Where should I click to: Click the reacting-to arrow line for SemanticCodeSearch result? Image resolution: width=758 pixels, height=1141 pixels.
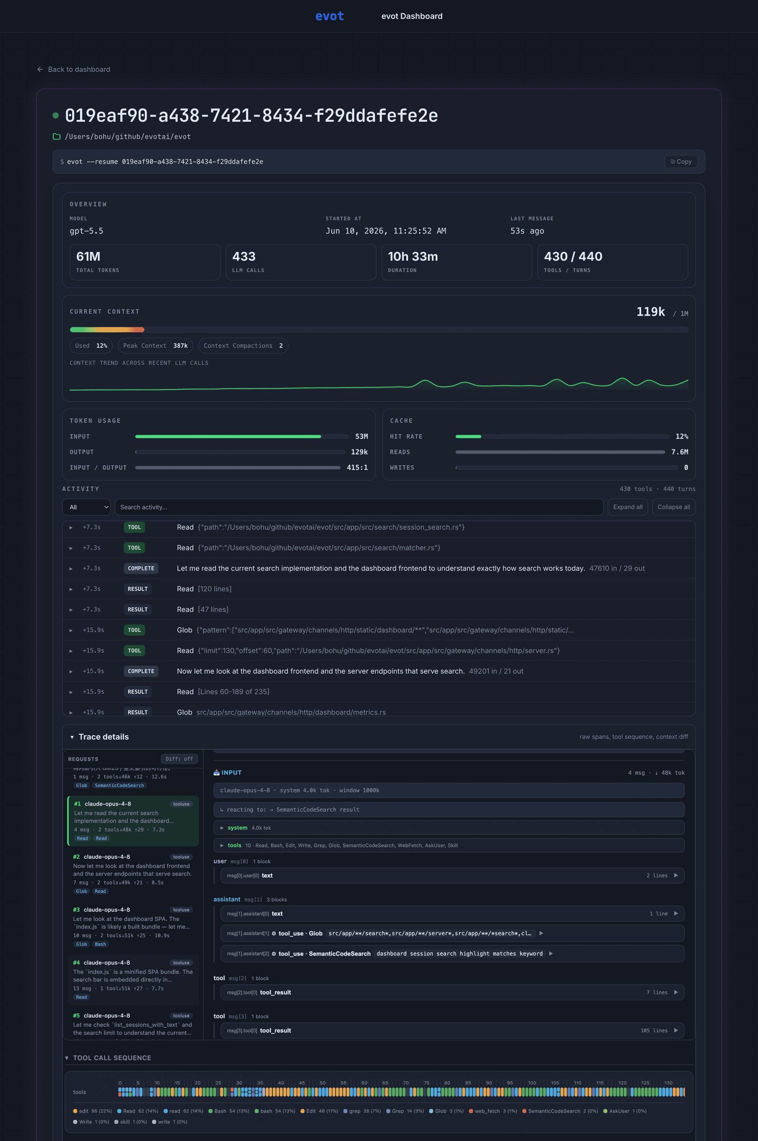[448, 809]
